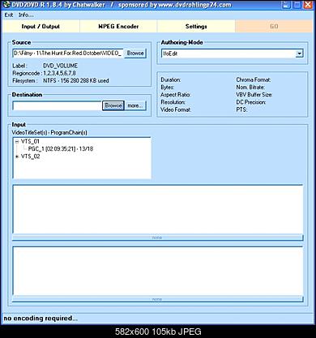Screen dimensions: 316x338
Task: Open the Settings tab
Action: tap(196, 27)
